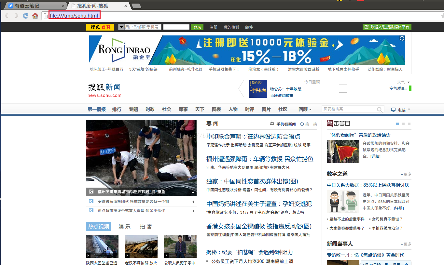Open account type dropdown beside username field
Screen dimensions: 444x265
121,27
